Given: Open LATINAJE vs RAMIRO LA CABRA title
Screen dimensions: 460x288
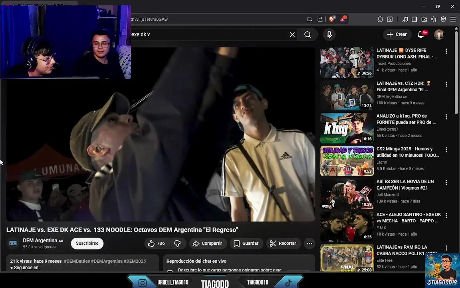Looking at the screenshot, I should click(x=407, y=250).
